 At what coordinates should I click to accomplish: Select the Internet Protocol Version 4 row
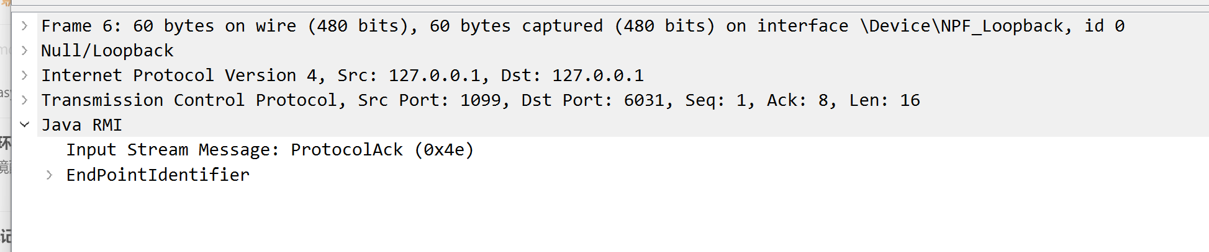point(610,75)
